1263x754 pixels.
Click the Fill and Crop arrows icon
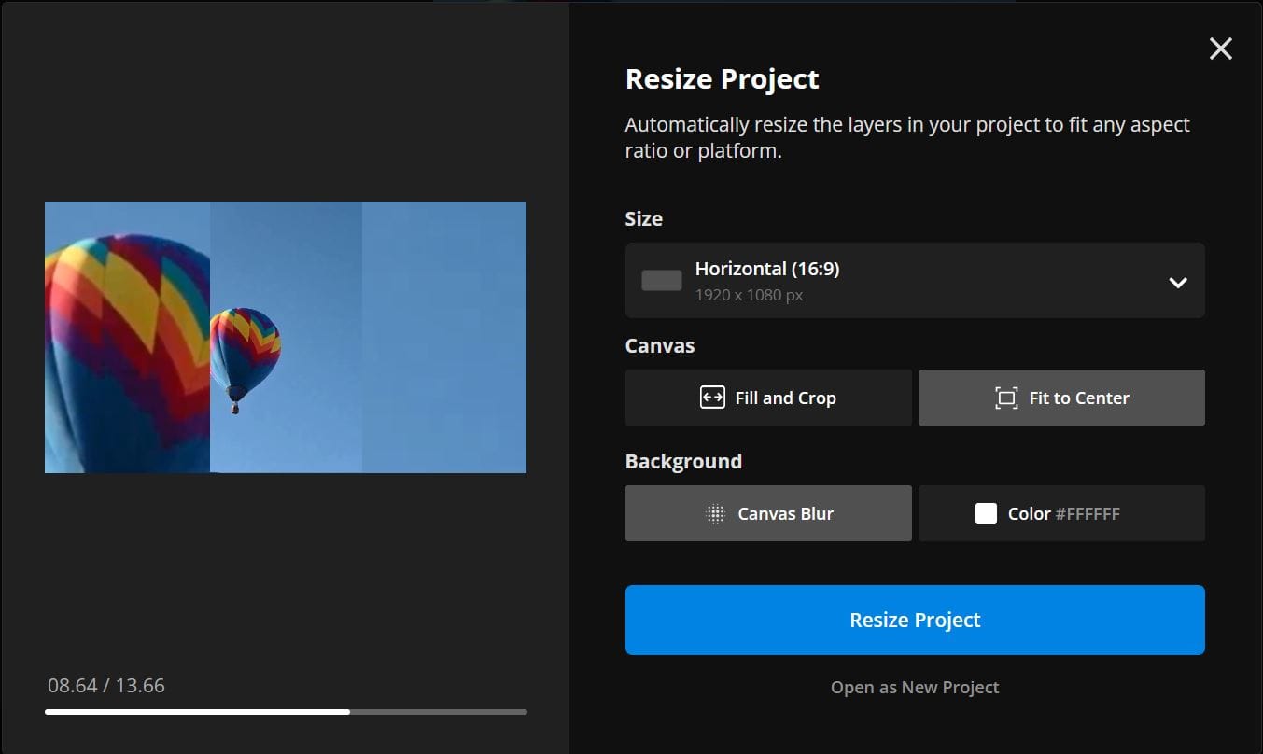[712, 398]
